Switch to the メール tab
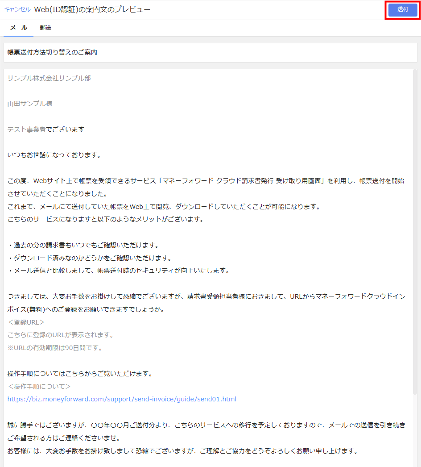The height and width of the screenshot is (467, 421). [x=18, y=28]
